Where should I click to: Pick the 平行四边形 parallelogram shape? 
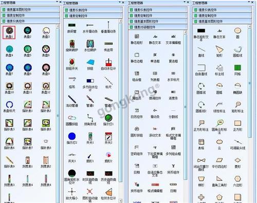[219, 163]
